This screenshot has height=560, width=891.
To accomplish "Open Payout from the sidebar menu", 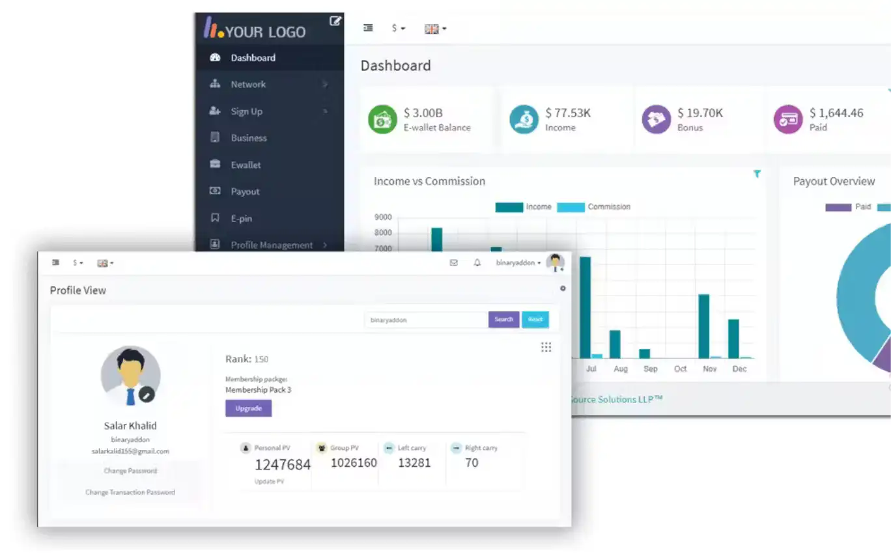I will 245,191.
